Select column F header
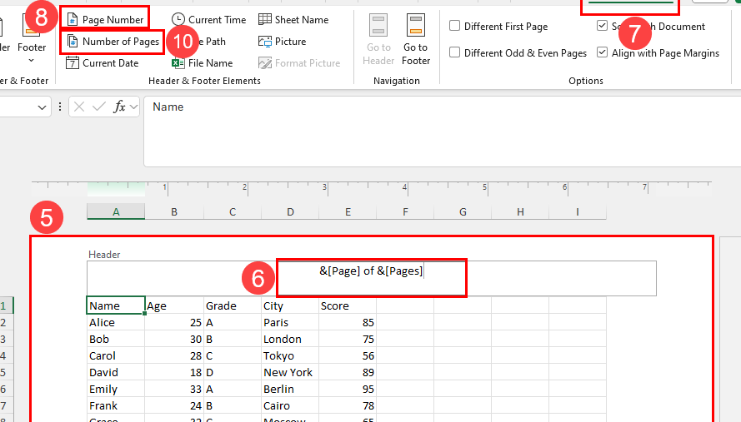Viewport: 741px width, 422px height. pyautogui.click(x=405, y=212)
